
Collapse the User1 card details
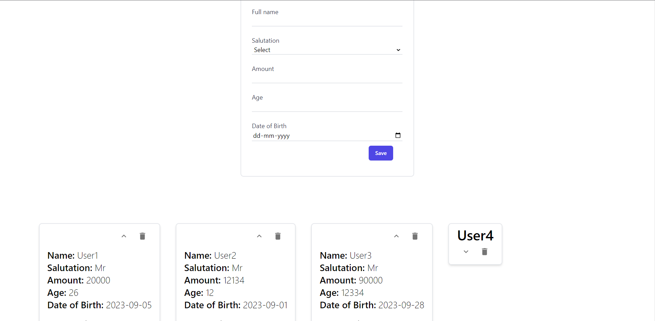pos(124,236)
